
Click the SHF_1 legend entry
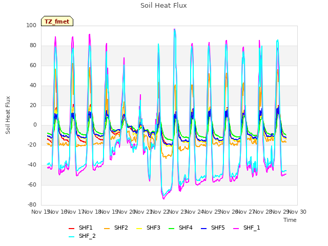(247, 228)
